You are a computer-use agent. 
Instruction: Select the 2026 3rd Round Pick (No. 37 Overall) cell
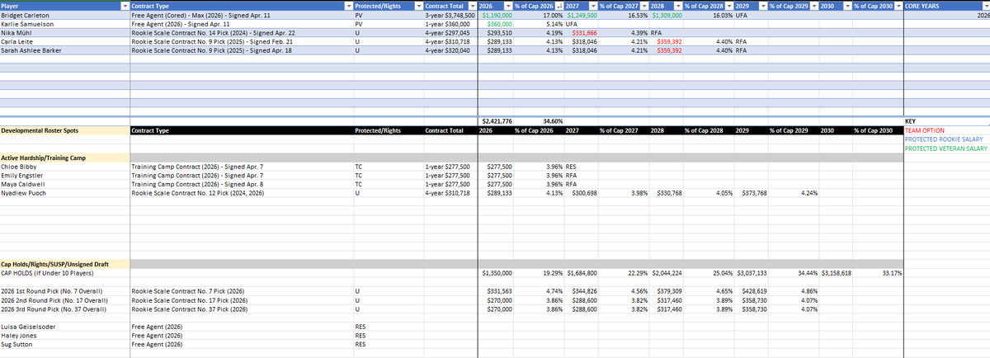tap(64, 309)
